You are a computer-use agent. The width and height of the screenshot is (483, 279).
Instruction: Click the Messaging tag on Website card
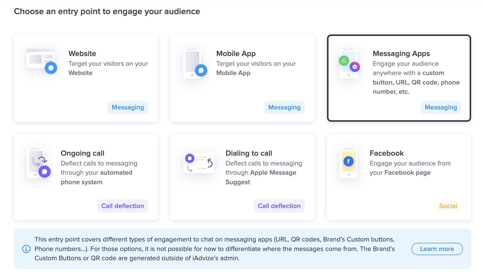(128, 107)
